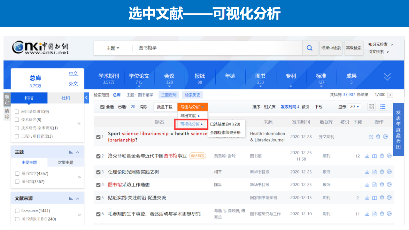Switch to grid view layout icon
This screenshot has width=409, height=230.
tap(371, 107)
